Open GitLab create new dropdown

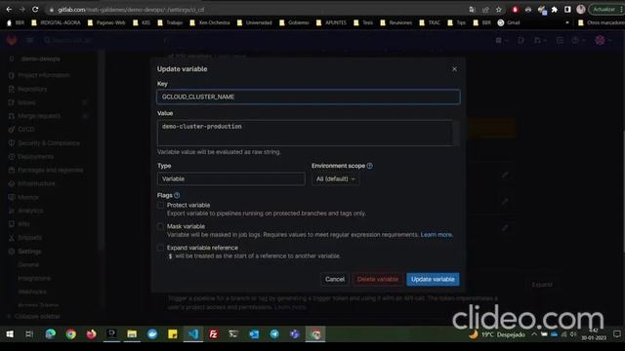pos(501,40)
